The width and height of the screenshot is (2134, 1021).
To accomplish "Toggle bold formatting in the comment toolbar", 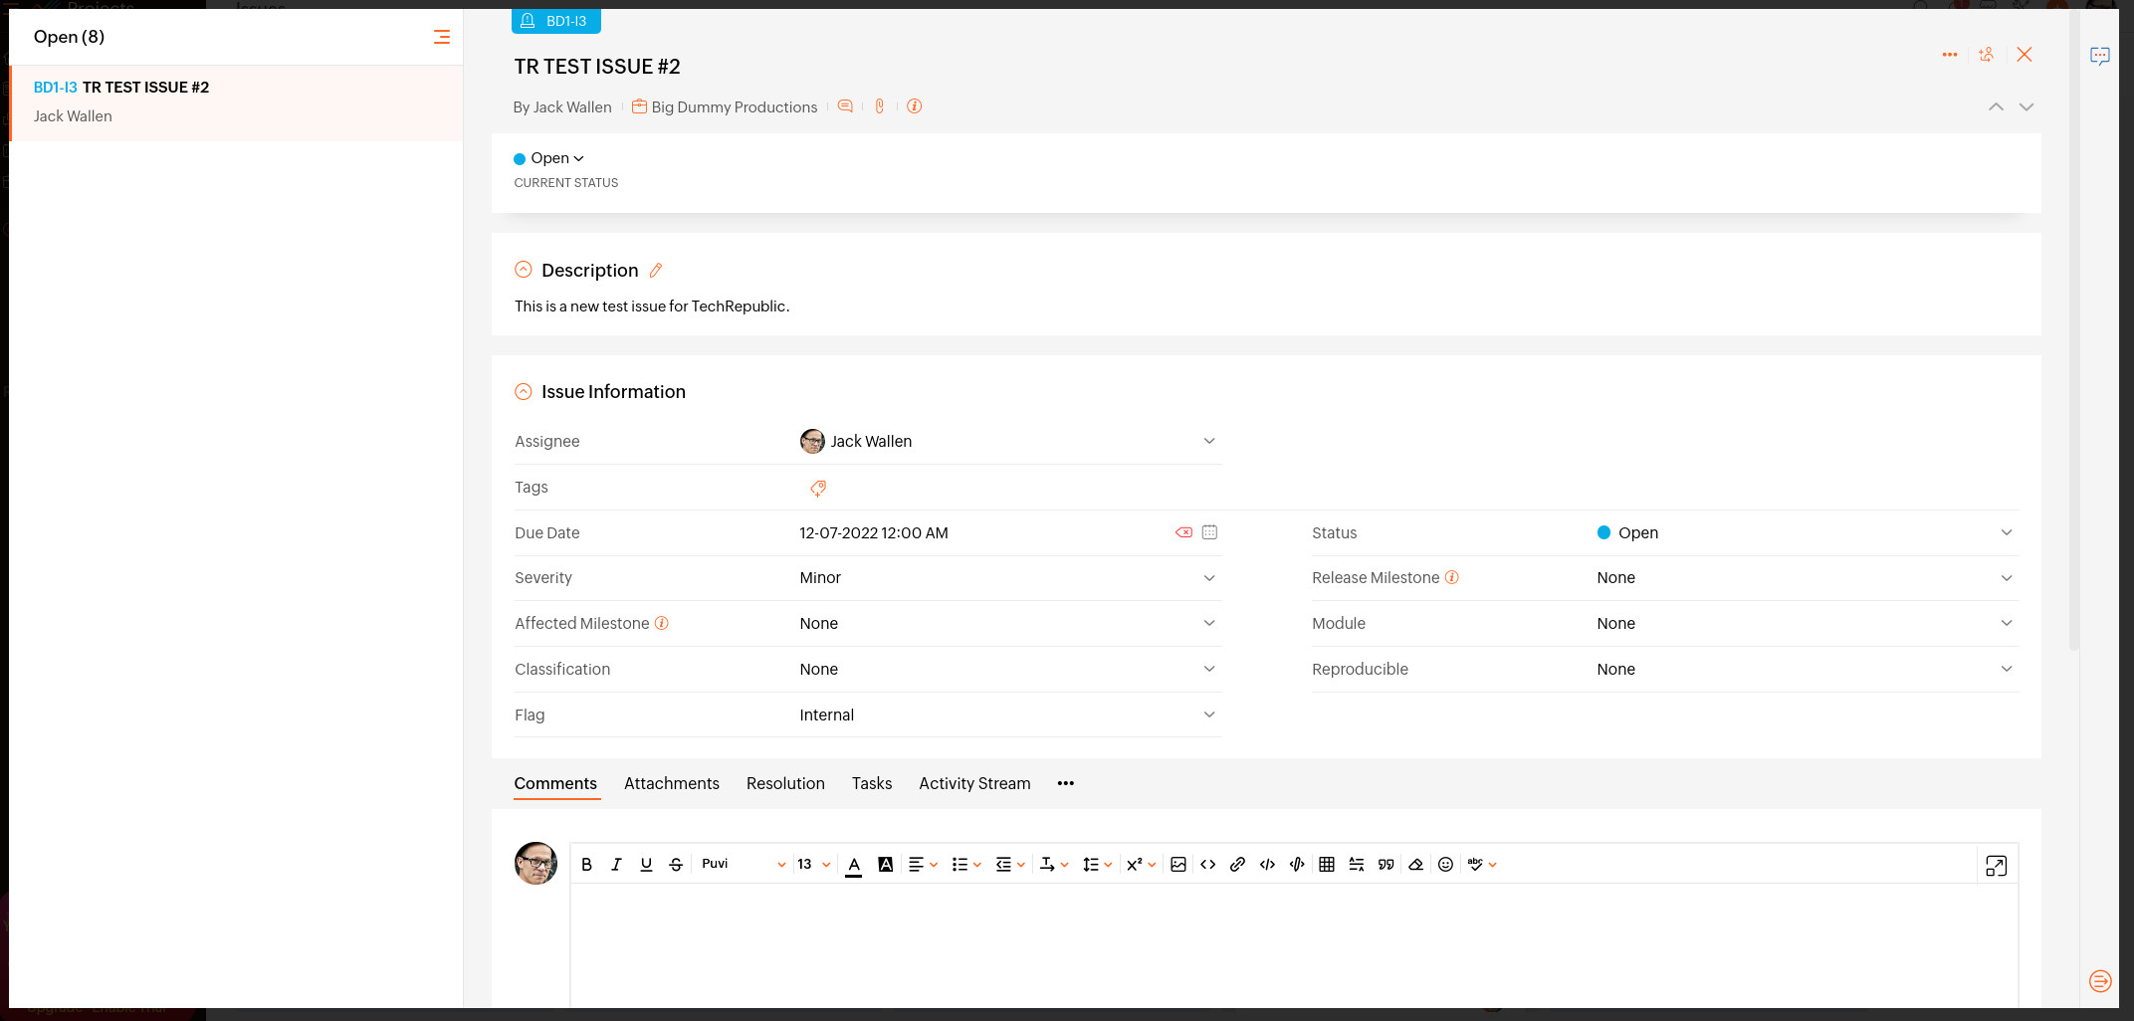I will (x=586, y=864).
